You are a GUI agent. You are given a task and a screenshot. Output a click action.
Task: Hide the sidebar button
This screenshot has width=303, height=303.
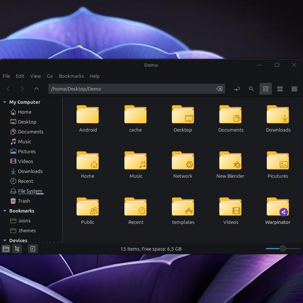[33, 249]
